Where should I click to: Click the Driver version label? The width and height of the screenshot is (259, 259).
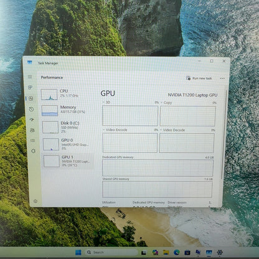pyautogui.click(x=177, y=202)
